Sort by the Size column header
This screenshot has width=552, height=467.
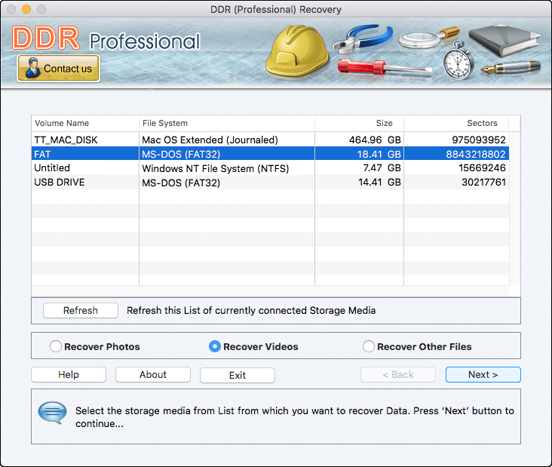pyautogui.click(x=359, y=123)
